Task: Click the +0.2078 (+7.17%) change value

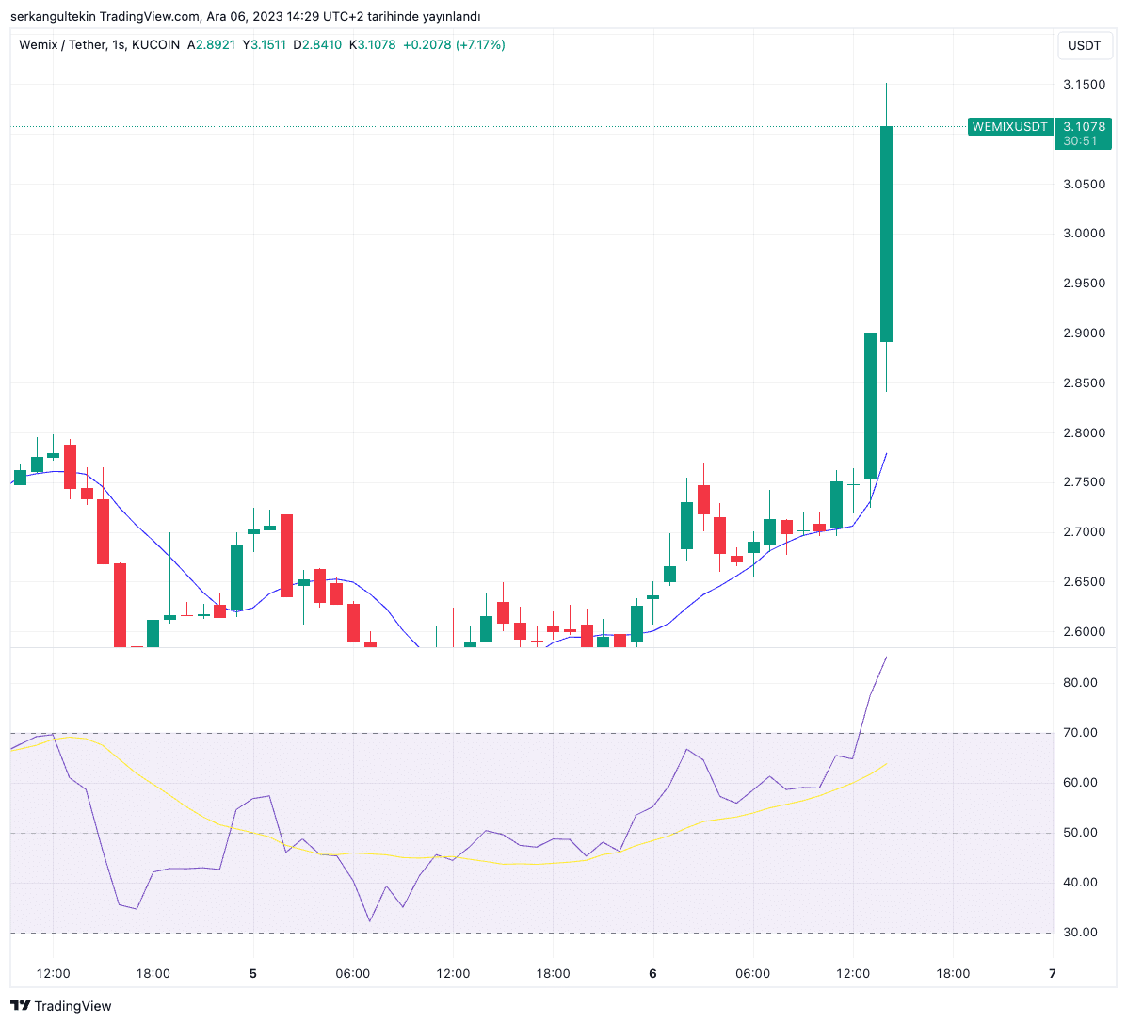Action: click(454, 44)
